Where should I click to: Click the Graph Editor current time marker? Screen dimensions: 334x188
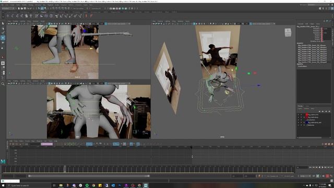(x=191, y=147)
